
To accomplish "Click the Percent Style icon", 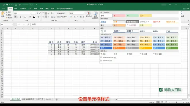I will click(75, 17).
